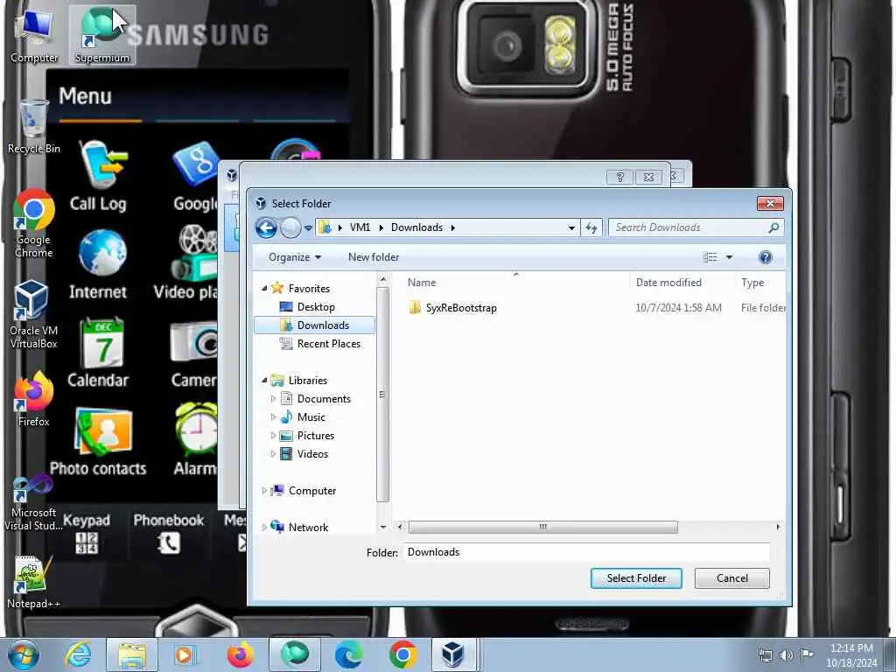Click the volume speaker tray icon
896x672 pixels.
pos(787,654)
